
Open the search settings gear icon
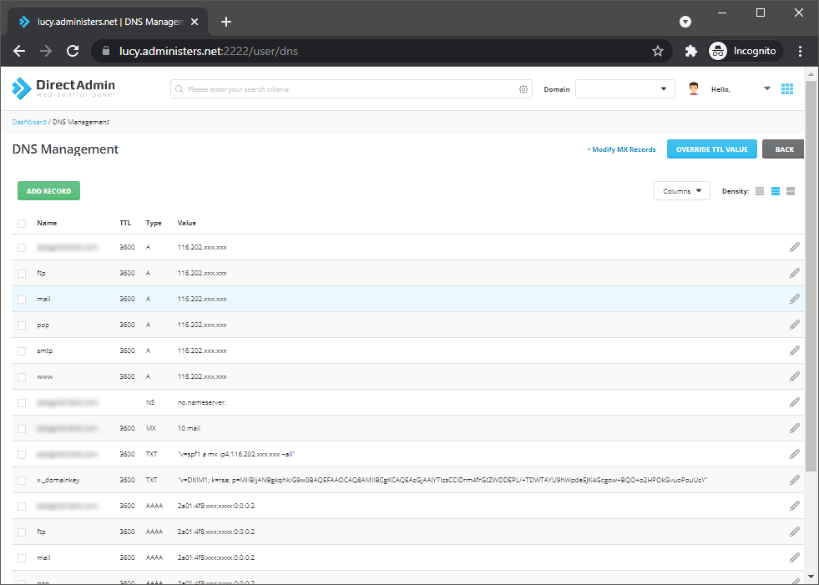523,89
